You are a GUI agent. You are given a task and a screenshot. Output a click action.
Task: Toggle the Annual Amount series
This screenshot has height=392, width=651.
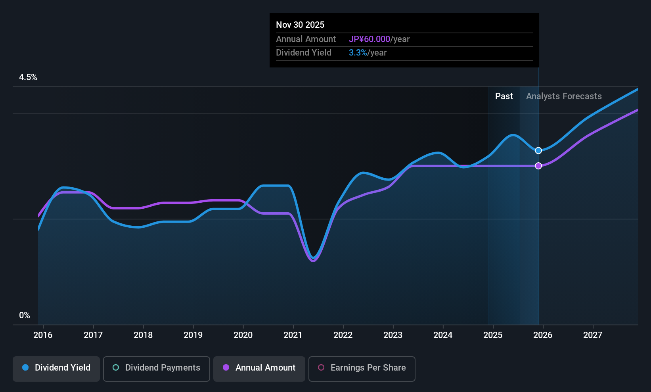coord(259,369)
